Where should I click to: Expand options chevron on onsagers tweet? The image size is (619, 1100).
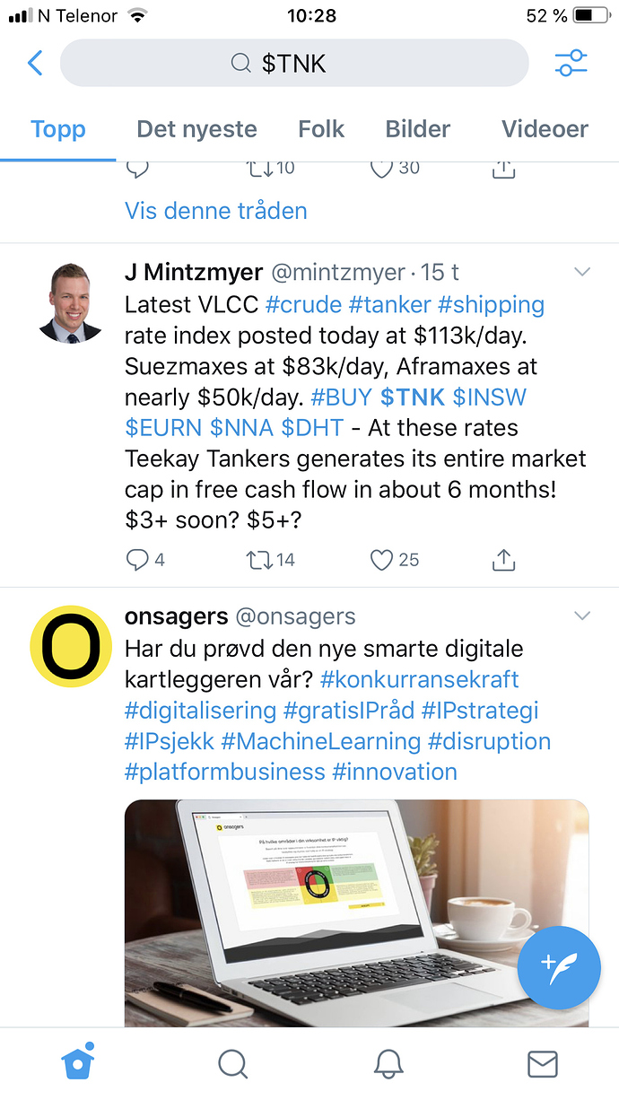(582, 615)
